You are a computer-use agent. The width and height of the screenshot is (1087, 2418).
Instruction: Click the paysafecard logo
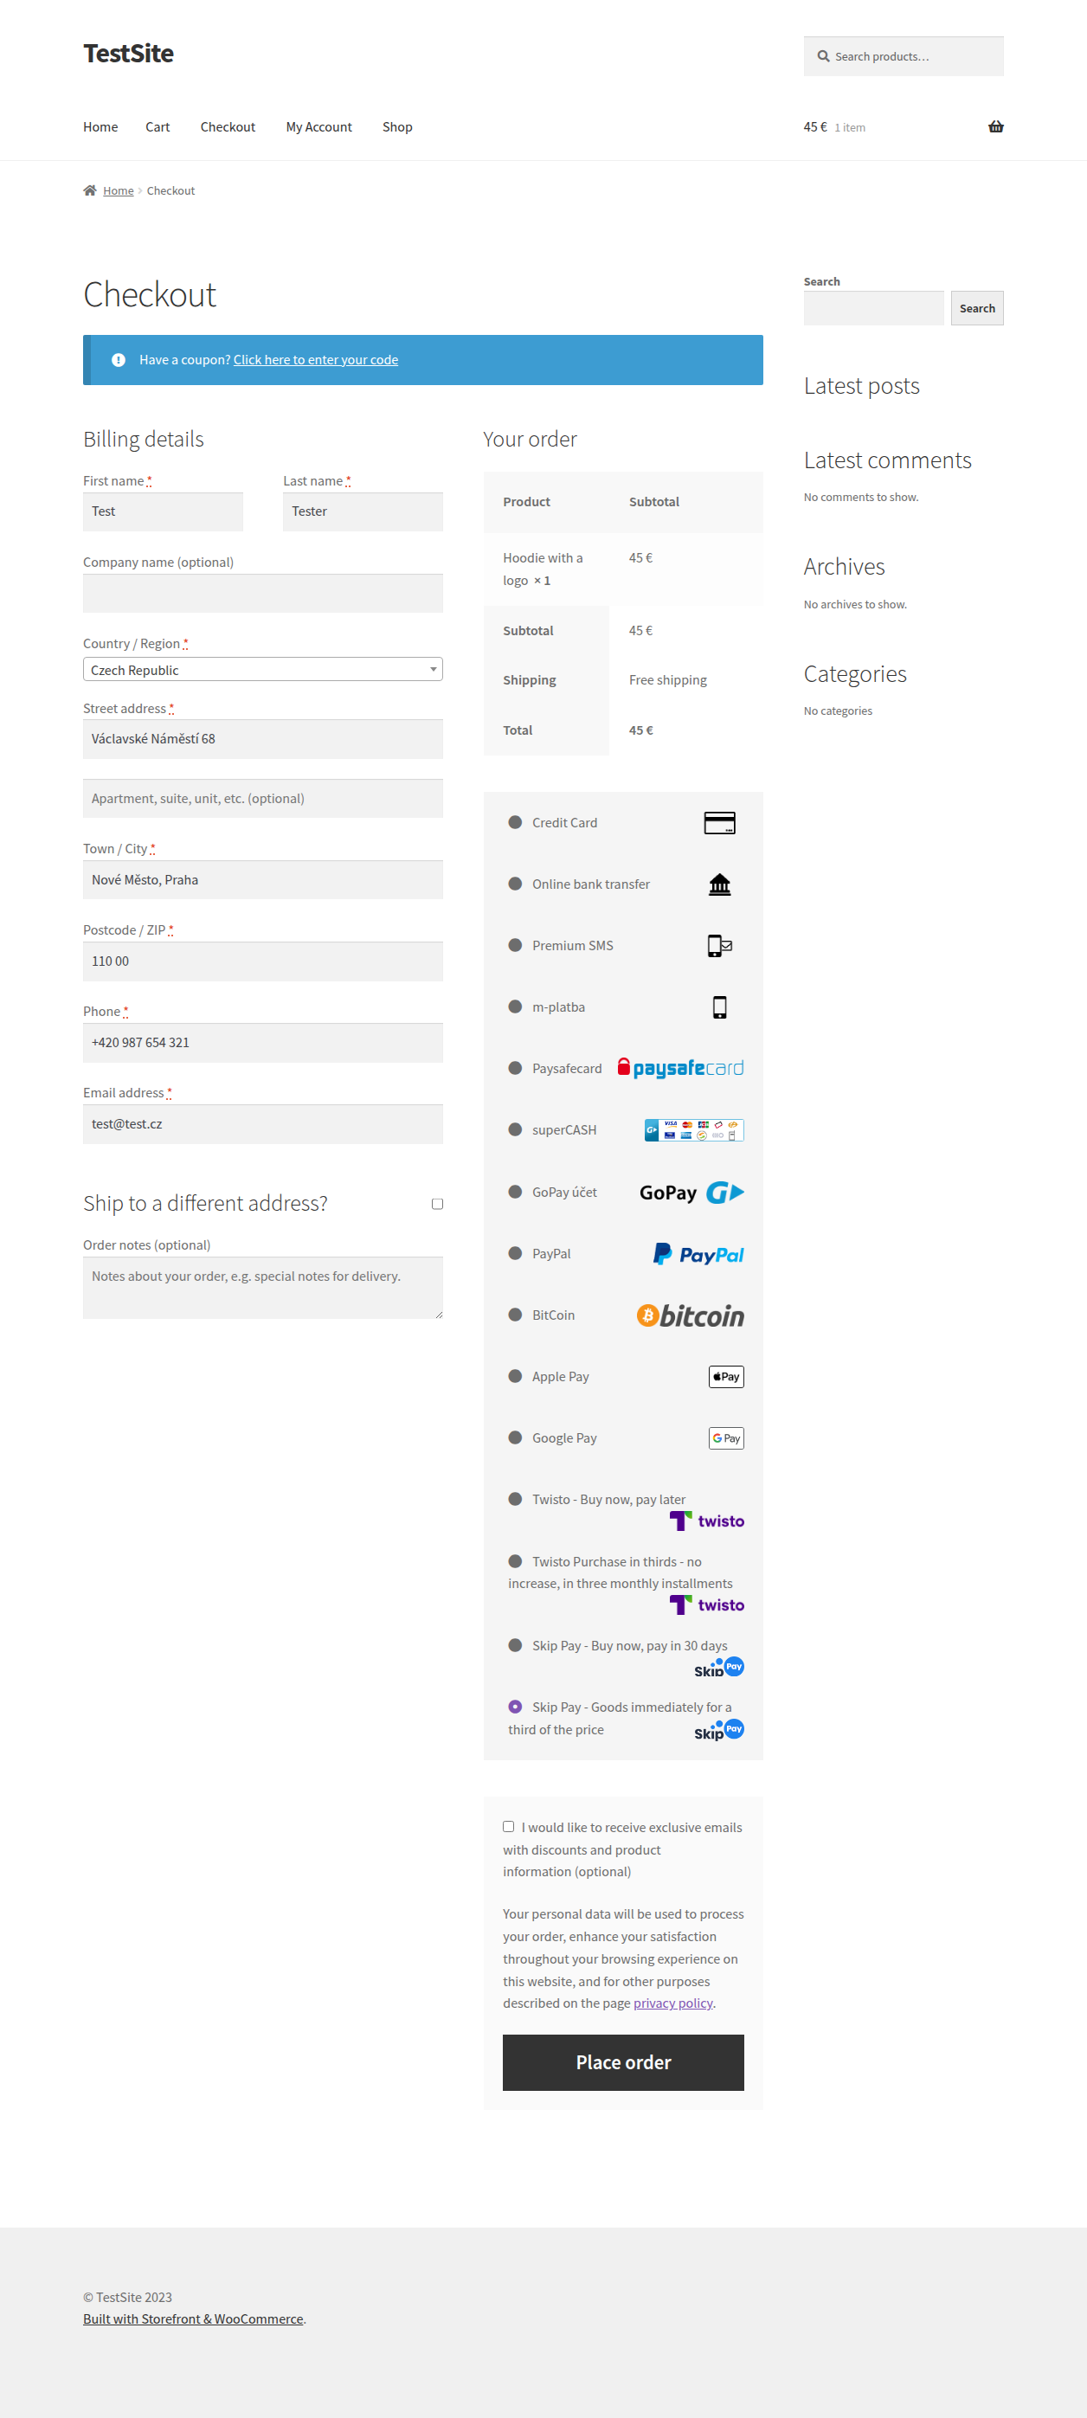(680, 1068)
